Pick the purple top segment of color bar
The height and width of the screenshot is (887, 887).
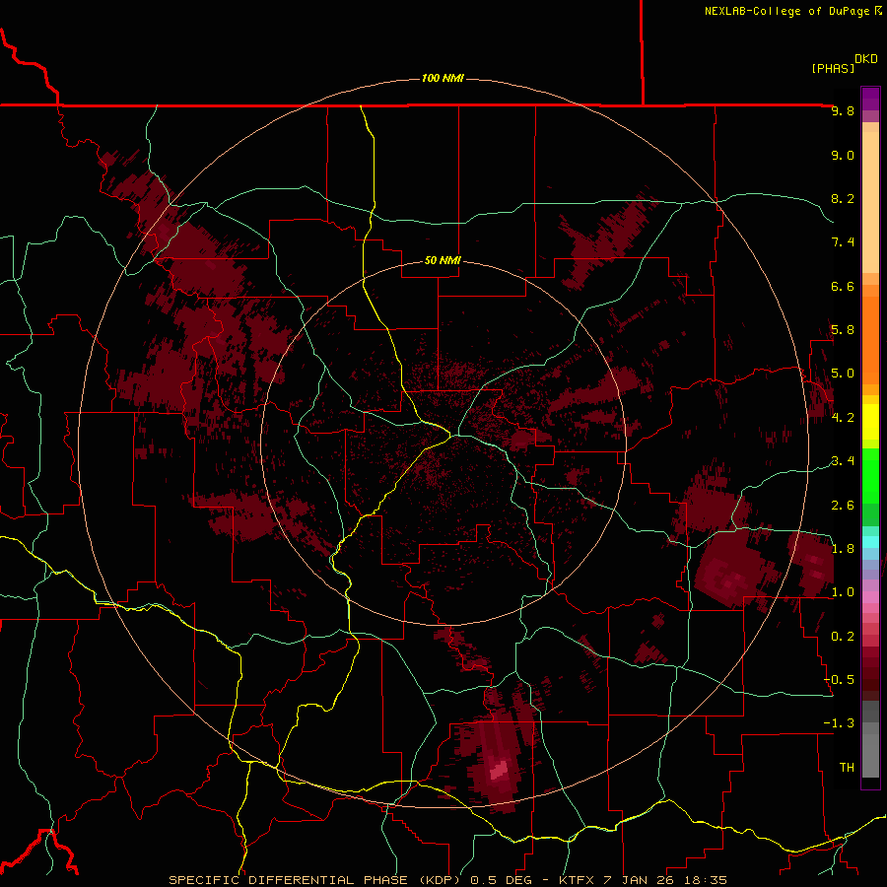click(x=870, y=99)
